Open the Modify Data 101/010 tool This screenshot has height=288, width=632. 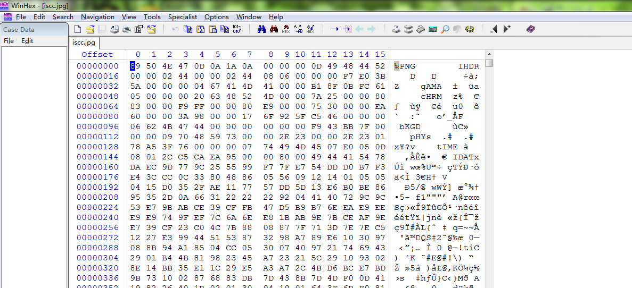(237, 29)
